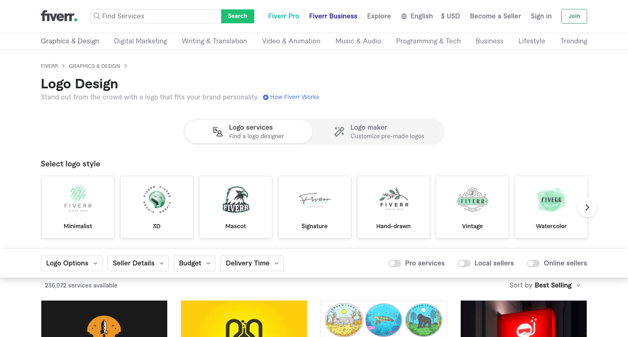Toggle the Pro services switch
The height and width of the screenshot is (337, 628).
(x=395, y=263)
